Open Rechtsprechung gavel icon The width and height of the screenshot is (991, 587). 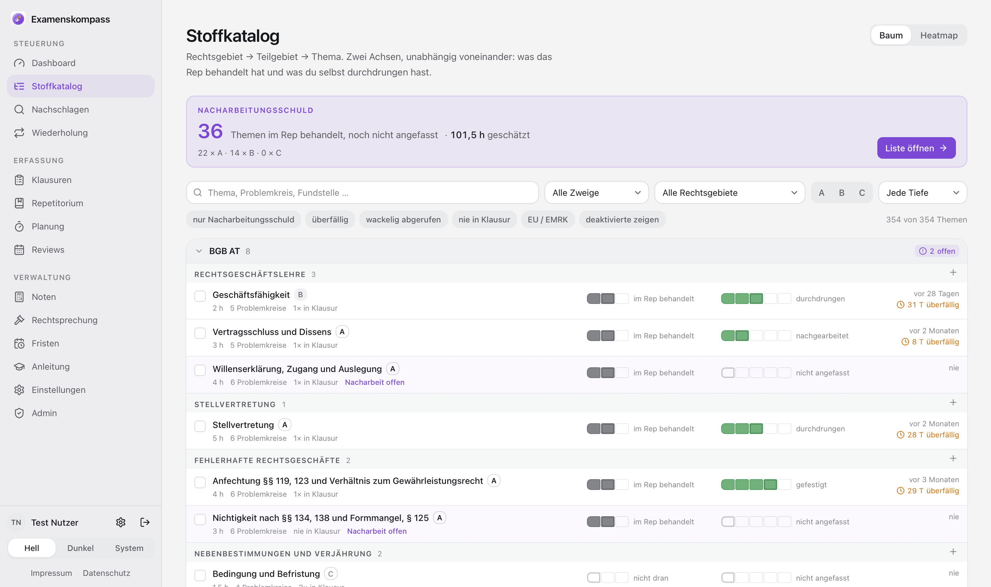(x=19, y=320)
